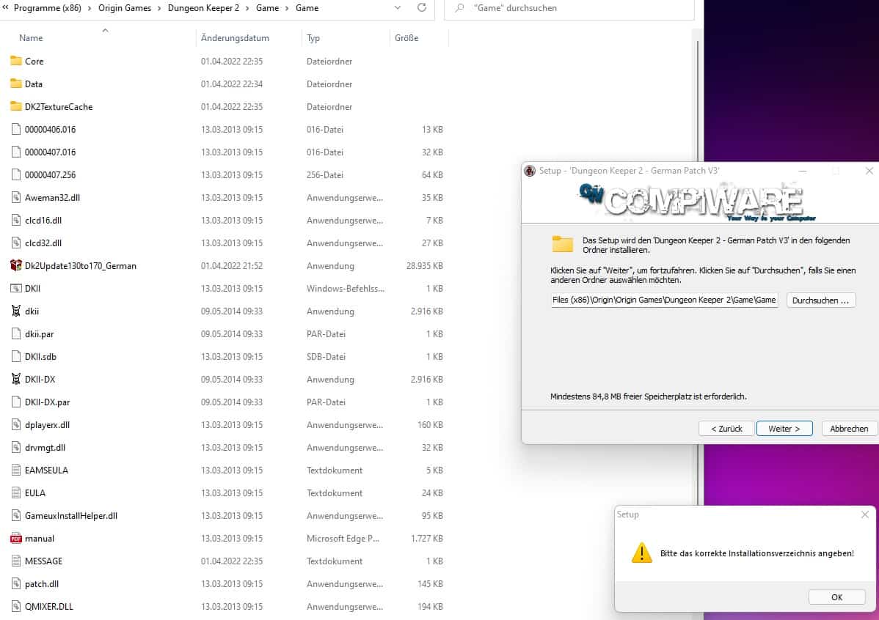Click the installation path input field
Viewport: 879px width, 620px height.
pos(664,300)
